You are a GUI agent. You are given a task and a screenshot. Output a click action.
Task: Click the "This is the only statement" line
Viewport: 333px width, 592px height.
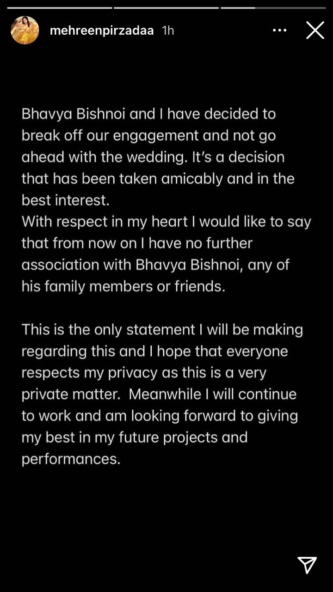[x=162, y=329]
